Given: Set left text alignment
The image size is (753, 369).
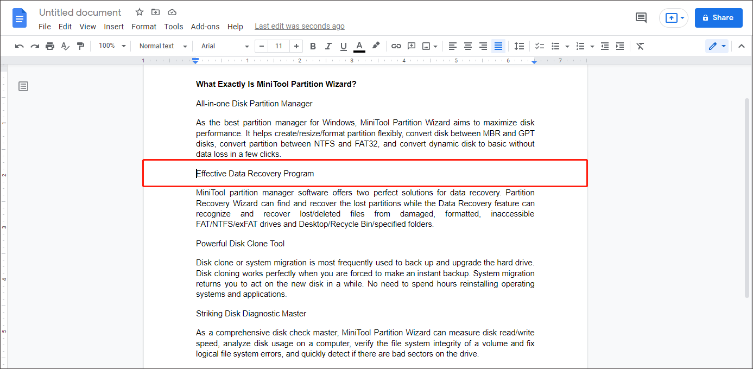Looking at the screenshot, I should click(x=453, y=46).
